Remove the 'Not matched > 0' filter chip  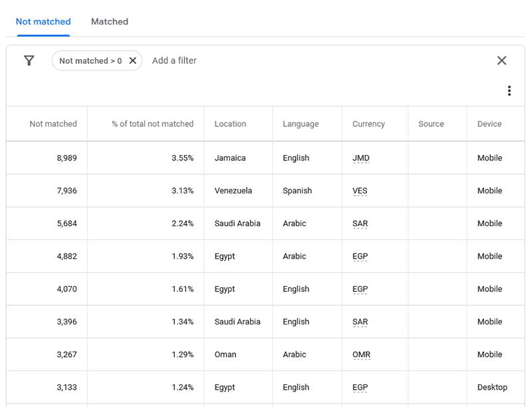133,61
